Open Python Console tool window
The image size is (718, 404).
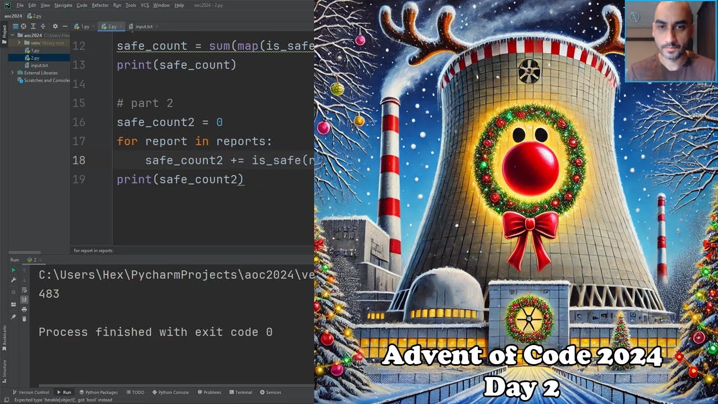171,392
